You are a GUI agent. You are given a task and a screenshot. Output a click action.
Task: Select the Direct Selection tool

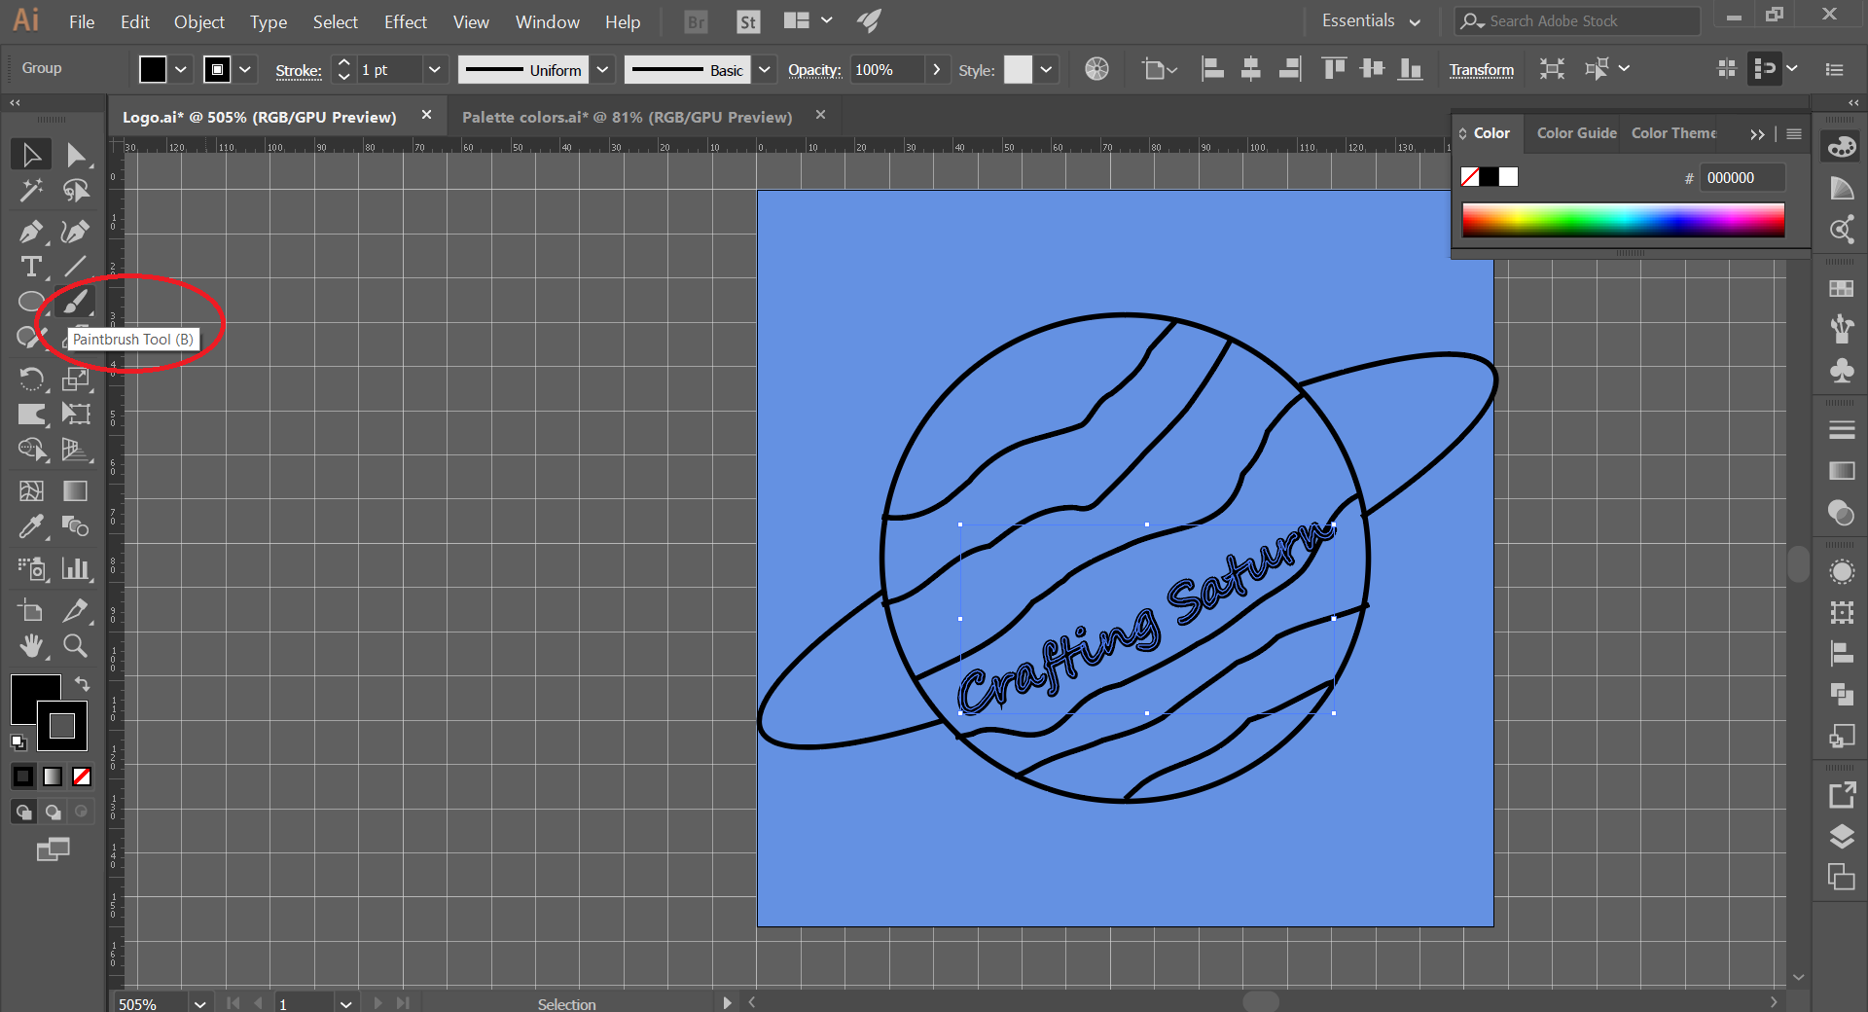pyautogui.click(x=76, y=155)
